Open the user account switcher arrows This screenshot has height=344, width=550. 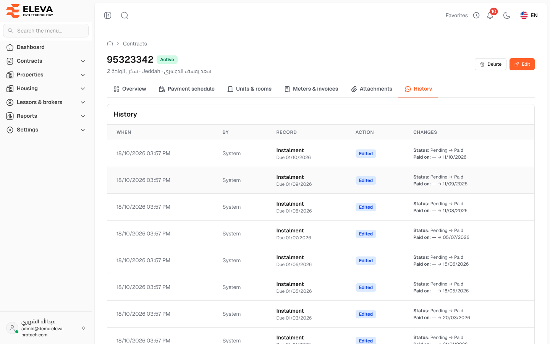pyautogui.click(x=83, y=328)
